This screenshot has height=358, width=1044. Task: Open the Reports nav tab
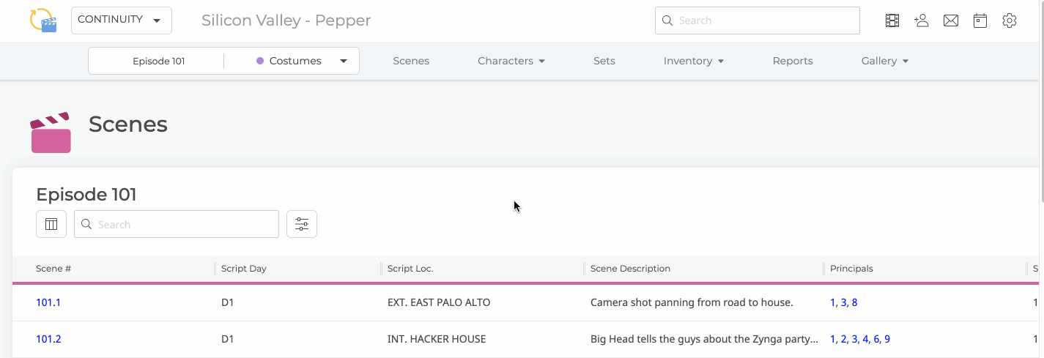(x=793, y=61)
